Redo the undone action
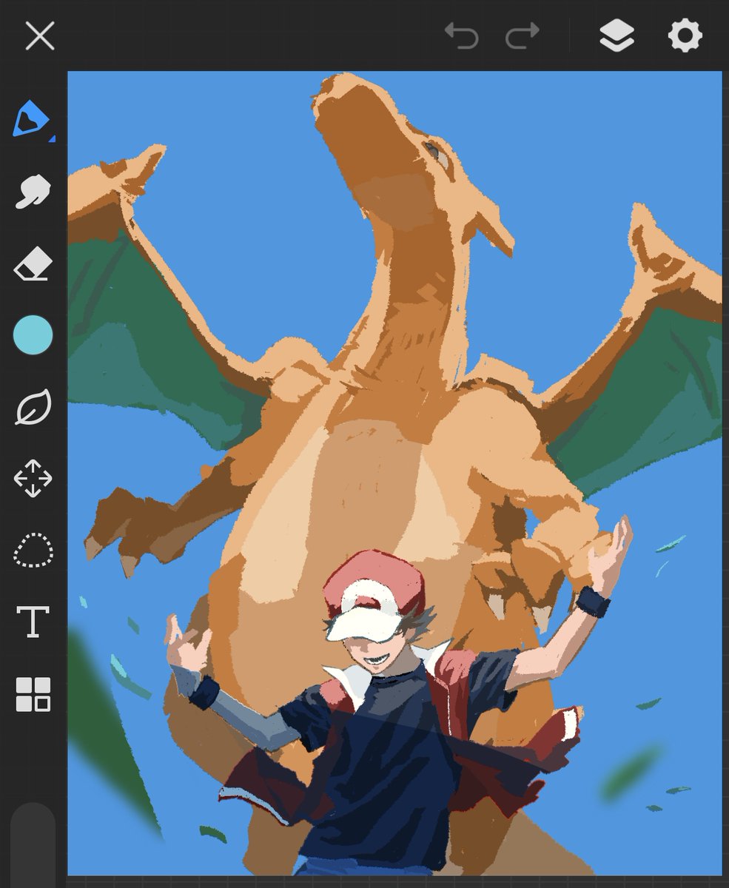The width and height of the screenshot is (729, 888). coord(522,36)
